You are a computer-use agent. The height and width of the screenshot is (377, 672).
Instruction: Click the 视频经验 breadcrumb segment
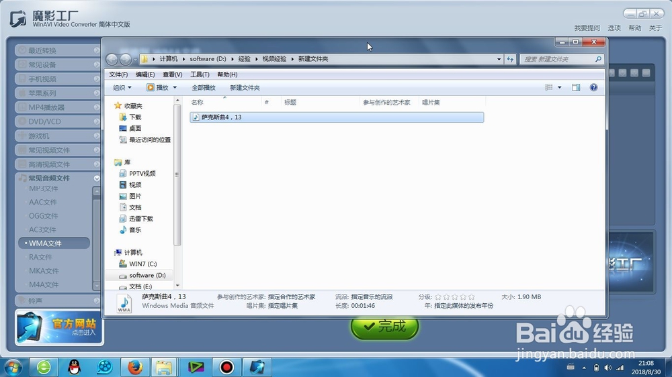(274, 59)
